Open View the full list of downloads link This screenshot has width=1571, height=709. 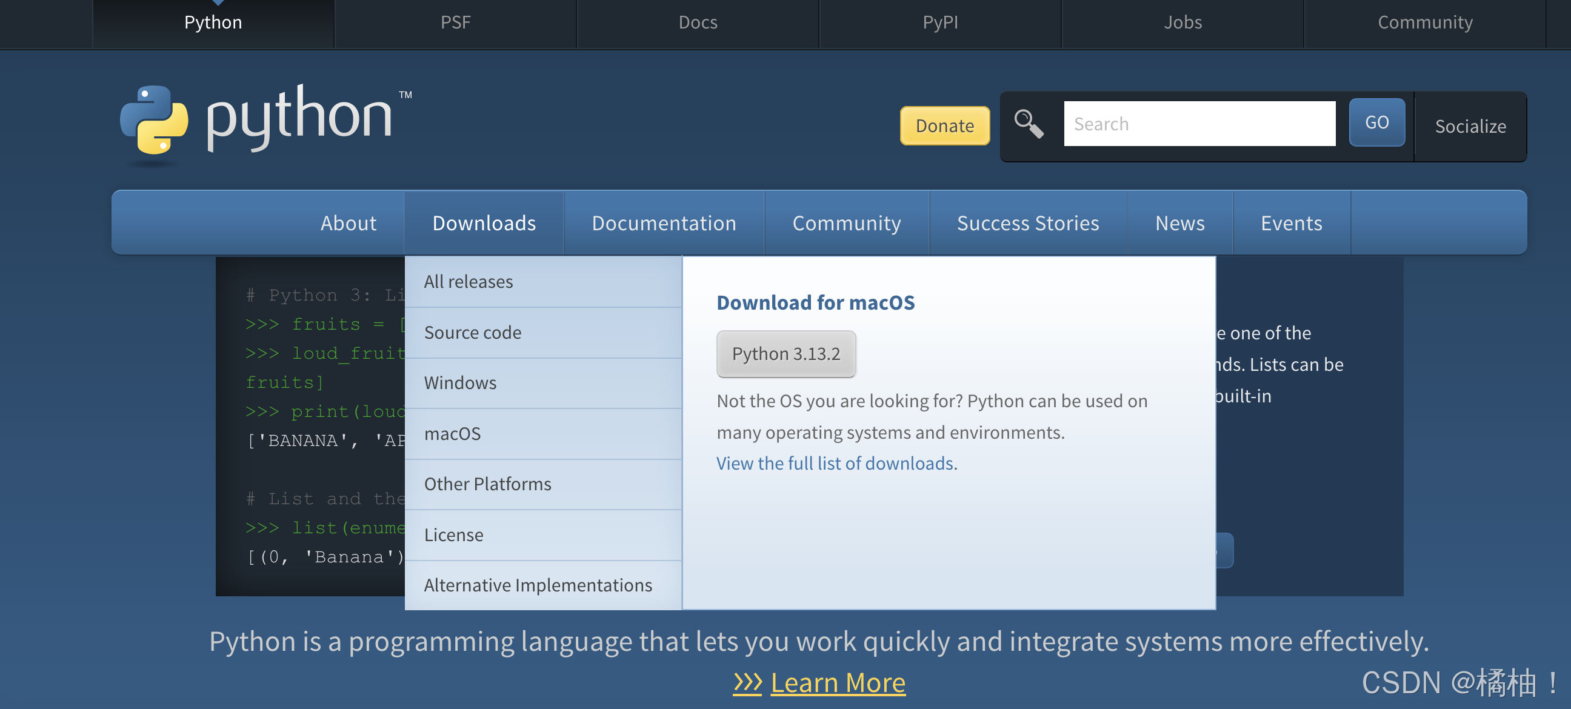click(836, 464)
